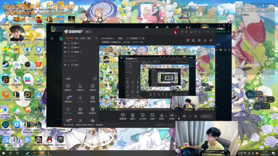This screenshot has height=156, width=278.
Task: Open Steam desktop shortcut
Action: pyautogui.click(x=5, y=66)
